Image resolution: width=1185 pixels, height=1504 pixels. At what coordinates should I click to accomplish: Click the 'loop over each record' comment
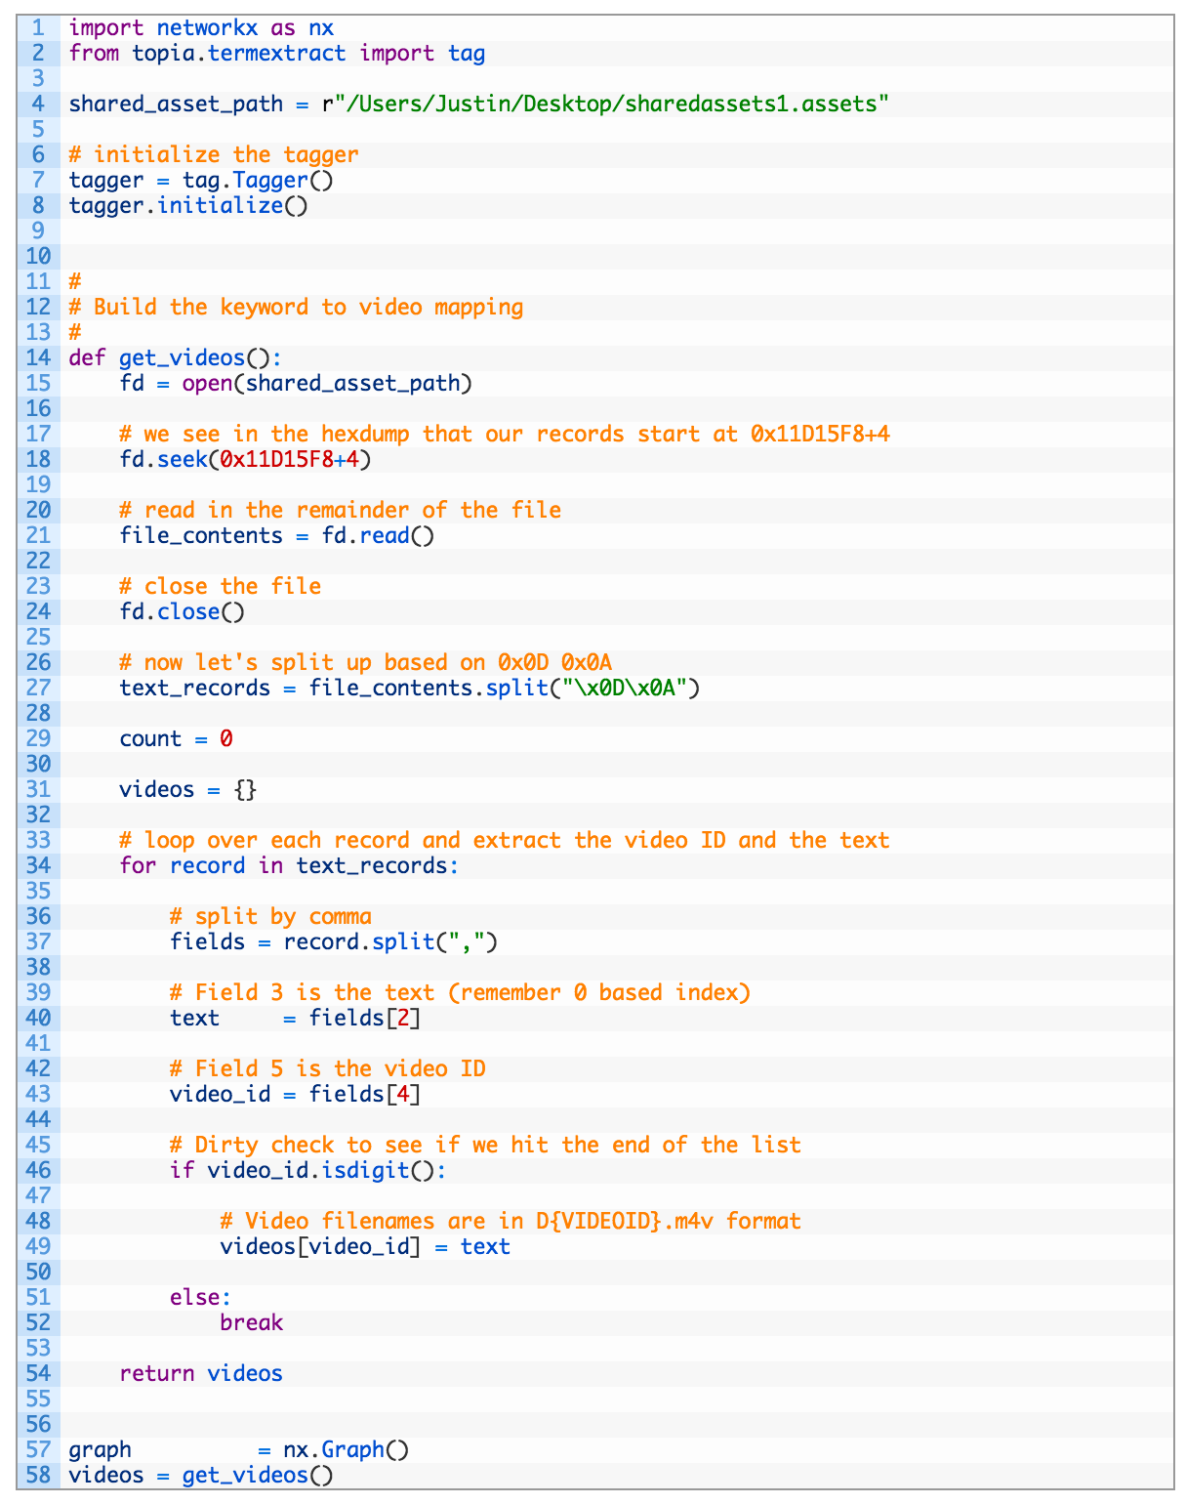[505, 840]
